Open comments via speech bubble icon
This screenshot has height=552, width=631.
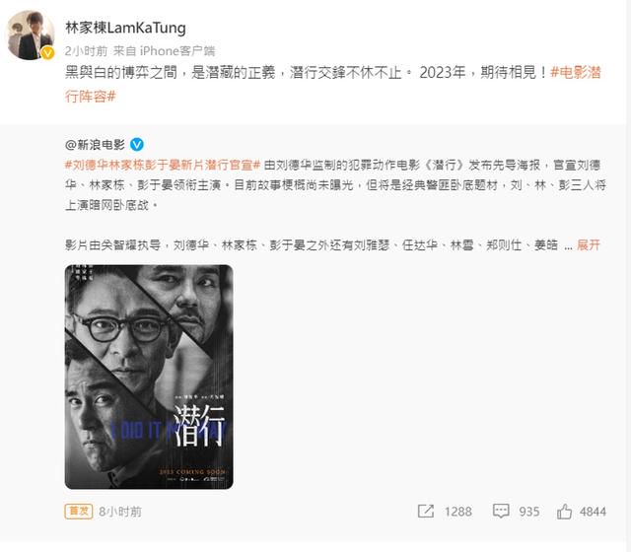(501, 511)
